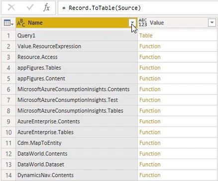
Task: Select the AzureEnterprise.Contents cell
Action: (x=77, y=121)
